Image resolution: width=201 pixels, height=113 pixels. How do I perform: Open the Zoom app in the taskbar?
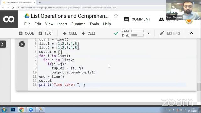[31, 110]
